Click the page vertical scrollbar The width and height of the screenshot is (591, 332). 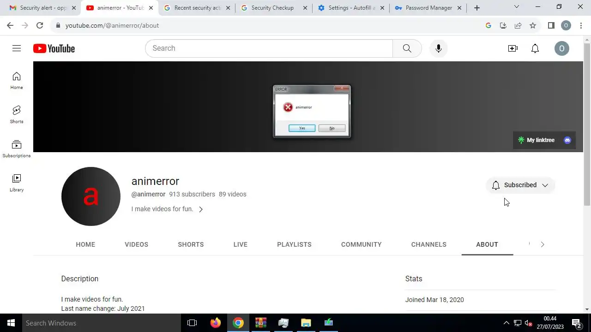point(587,125)
